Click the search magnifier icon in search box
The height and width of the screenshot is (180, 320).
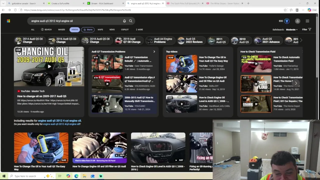click(x=130, y=21)
